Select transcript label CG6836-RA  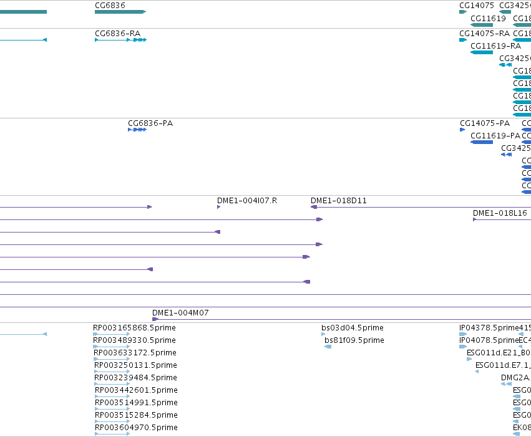tap(117, 34)
